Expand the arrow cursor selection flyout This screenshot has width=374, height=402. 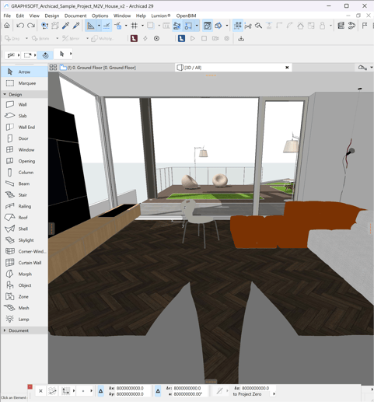[71, 54]
